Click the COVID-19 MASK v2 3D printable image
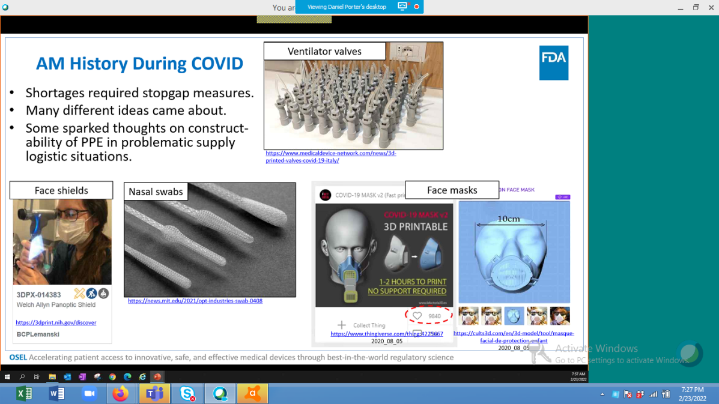719x404 pixels. (x=384, y=256)
